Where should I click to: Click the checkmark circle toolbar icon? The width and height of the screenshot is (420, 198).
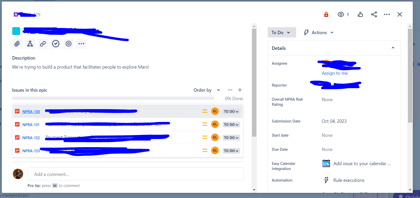(56, 44)
